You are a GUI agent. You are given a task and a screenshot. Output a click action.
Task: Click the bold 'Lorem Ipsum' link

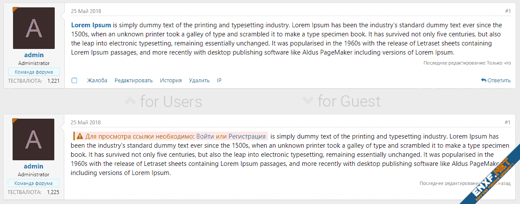[91, 25]
